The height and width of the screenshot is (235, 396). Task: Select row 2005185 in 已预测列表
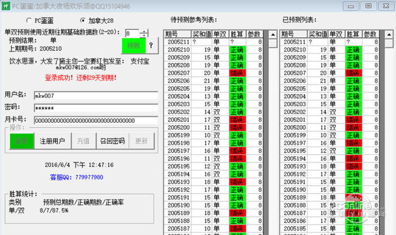[330, 229]
